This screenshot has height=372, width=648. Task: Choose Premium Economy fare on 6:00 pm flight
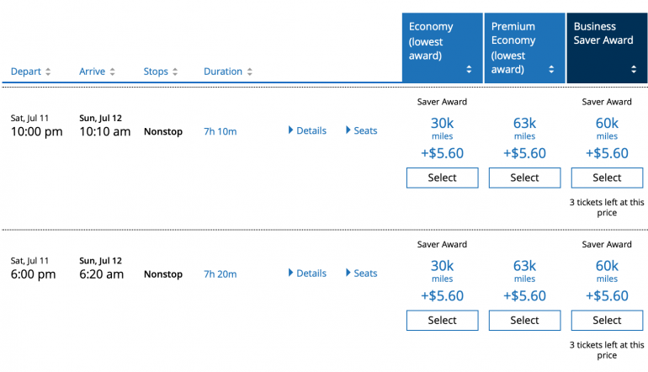click(524, 321)
